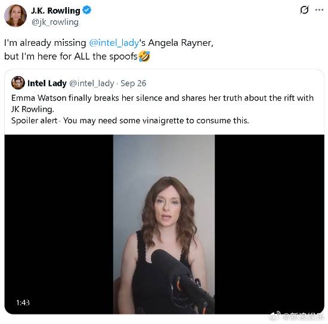Screen dimensions: 328x324
Task: Open the @intel_lady handle in quoted post
Action: point(92,83)
